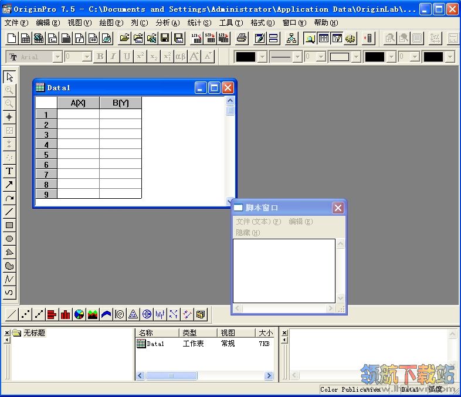Click the red Column chart icon
The height and width of the screenshot is (397, 461).
[x=65, y=314]
